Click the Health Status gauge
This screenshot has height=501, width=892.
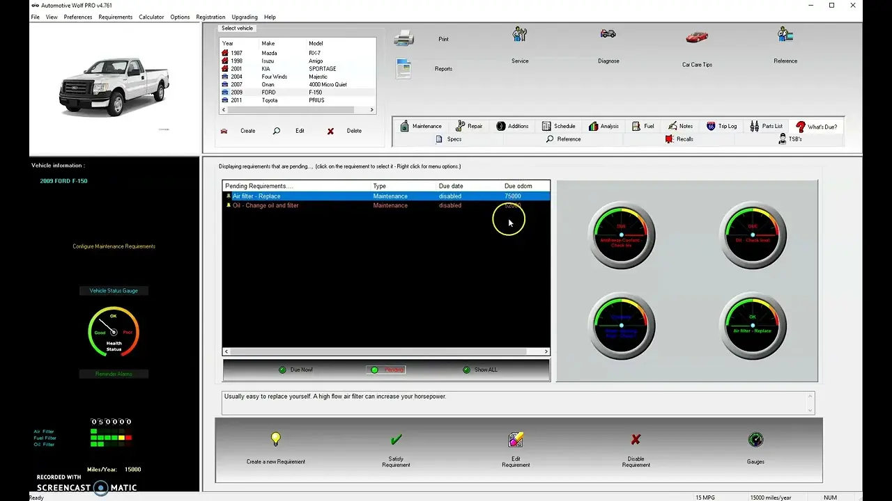coord(114,332)
